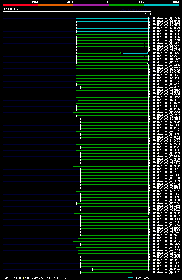
Task: Click the white query sequence bar
Action: pyautogui.click(x=77, y=12)
